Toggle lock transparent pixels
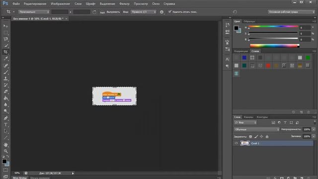This screenshot has width=318, height=179. pos(250,137)
